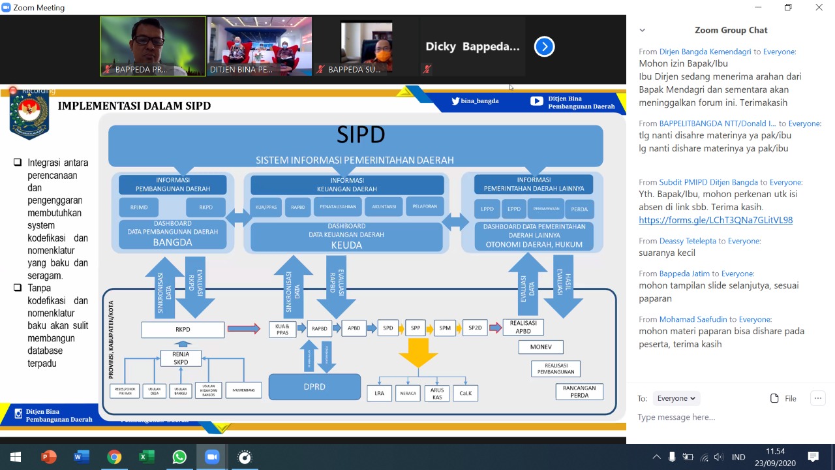This screenshot has width=835, height=470.
Task: Show next participants with the blue arrow
Action: tap(544, 46)
